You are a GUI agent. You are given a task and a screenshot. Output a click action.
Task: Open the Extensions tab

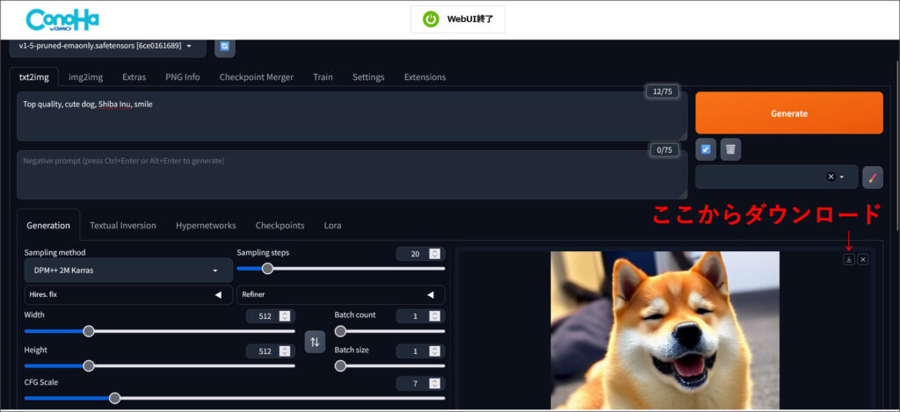(x=425, y=77)
